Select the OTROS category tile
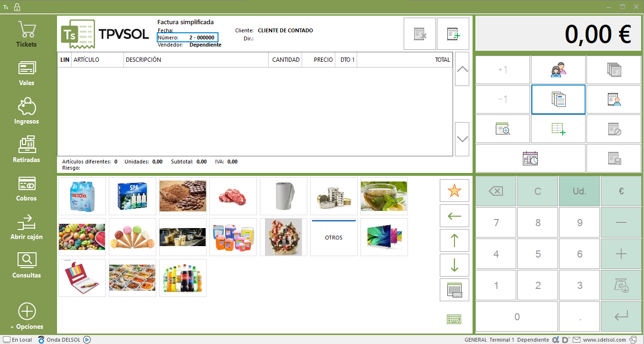The width and height of the screenshot is (644, 344). point(334,237)
